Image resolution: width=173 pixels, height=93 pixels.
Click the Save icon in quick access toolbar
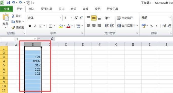(8, 3)
